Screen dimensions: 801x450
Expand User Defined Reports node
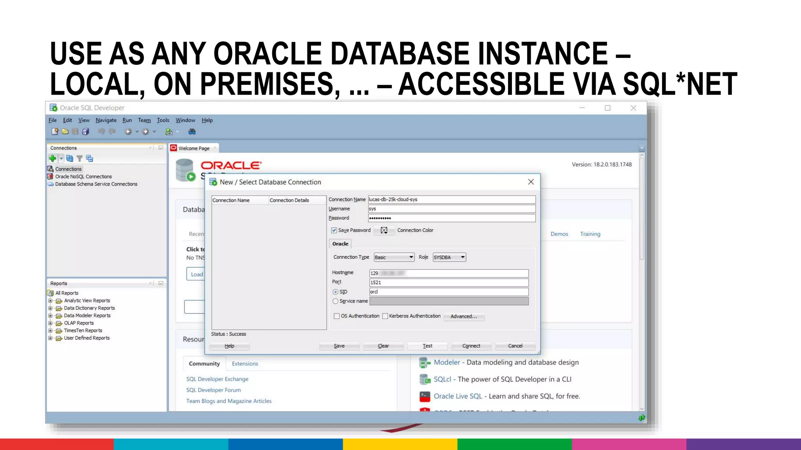[50, 338]
